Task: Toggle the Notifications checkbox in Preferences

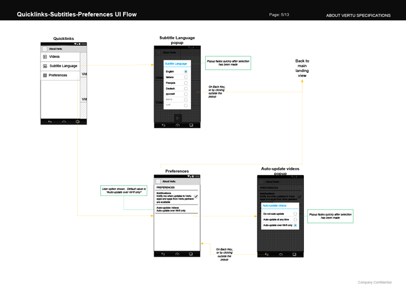Action: pos(196,197)
